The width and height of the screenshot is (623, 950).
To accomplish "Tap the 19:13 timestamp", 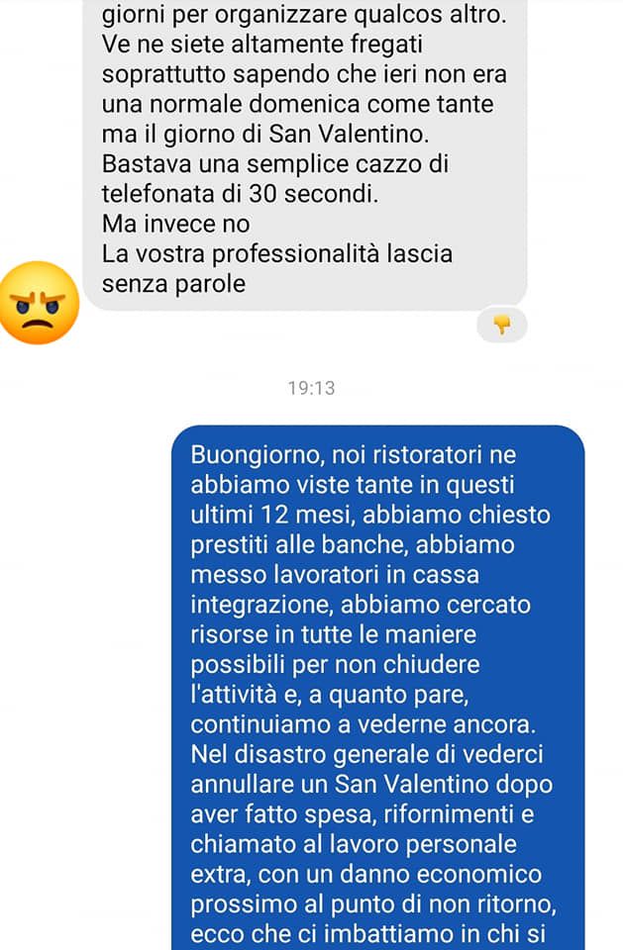I will [311, 388].
